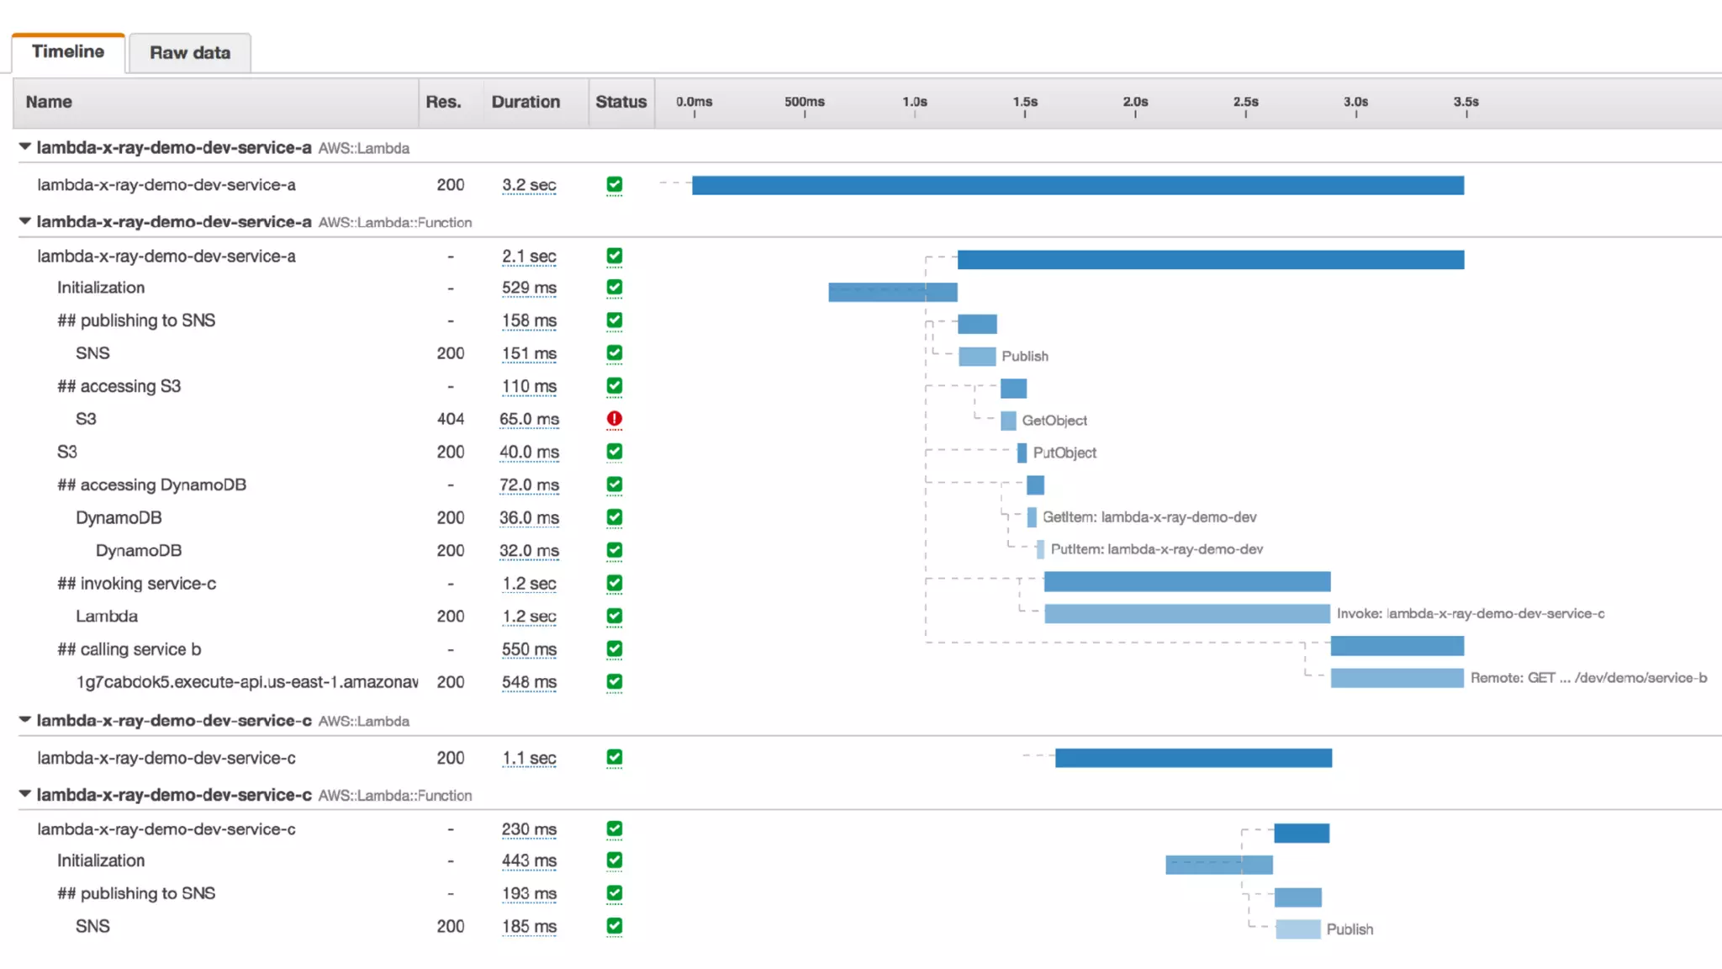Collapse the service-a AWS::Lambda::Function group

coord(25,222)
